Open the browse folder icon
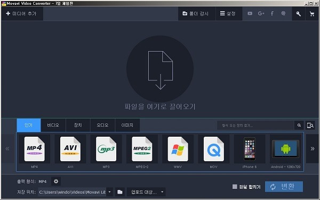Screen dimensions: 320x200 tap(120, 192)
